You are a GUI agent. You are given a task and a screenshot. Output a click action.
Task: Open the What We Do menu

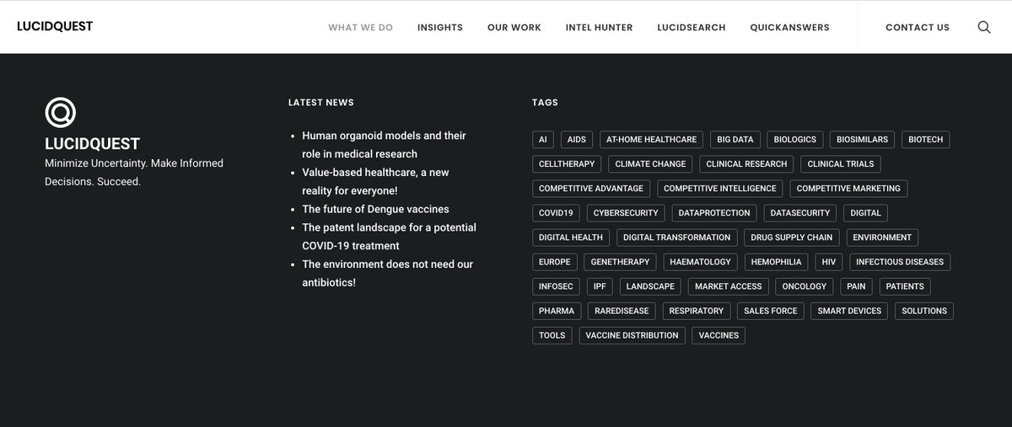(360, 27)
